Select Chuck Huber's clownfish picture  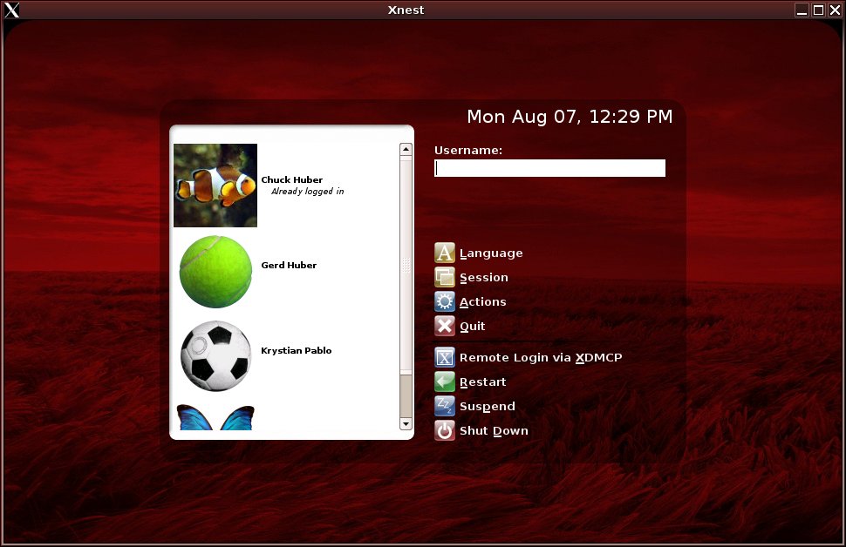(215, 186)
